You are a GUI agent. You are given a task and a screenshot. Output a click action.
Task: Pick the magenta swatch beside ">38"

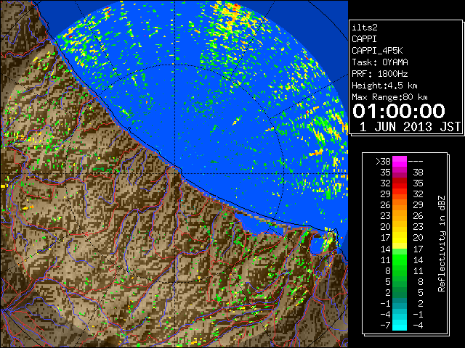[x=400, y=161]
